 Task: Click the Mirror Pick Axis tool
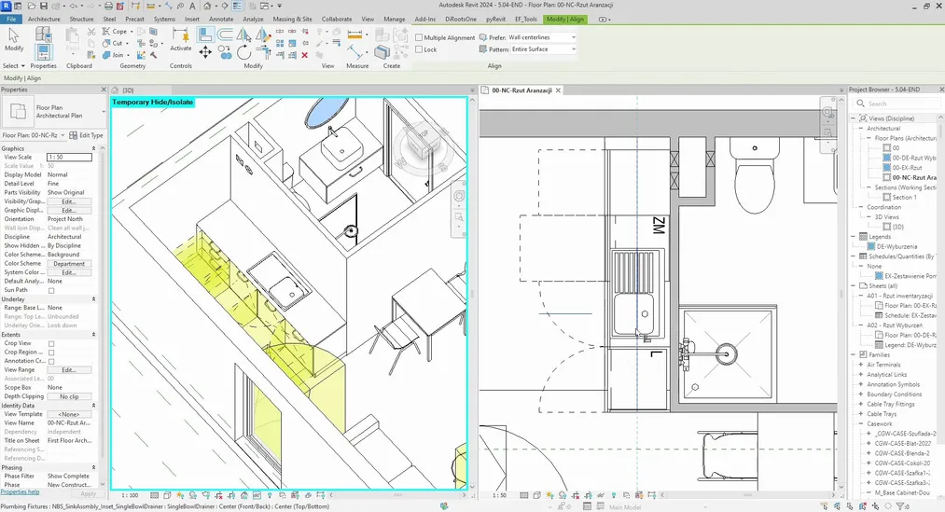(244, 35)
